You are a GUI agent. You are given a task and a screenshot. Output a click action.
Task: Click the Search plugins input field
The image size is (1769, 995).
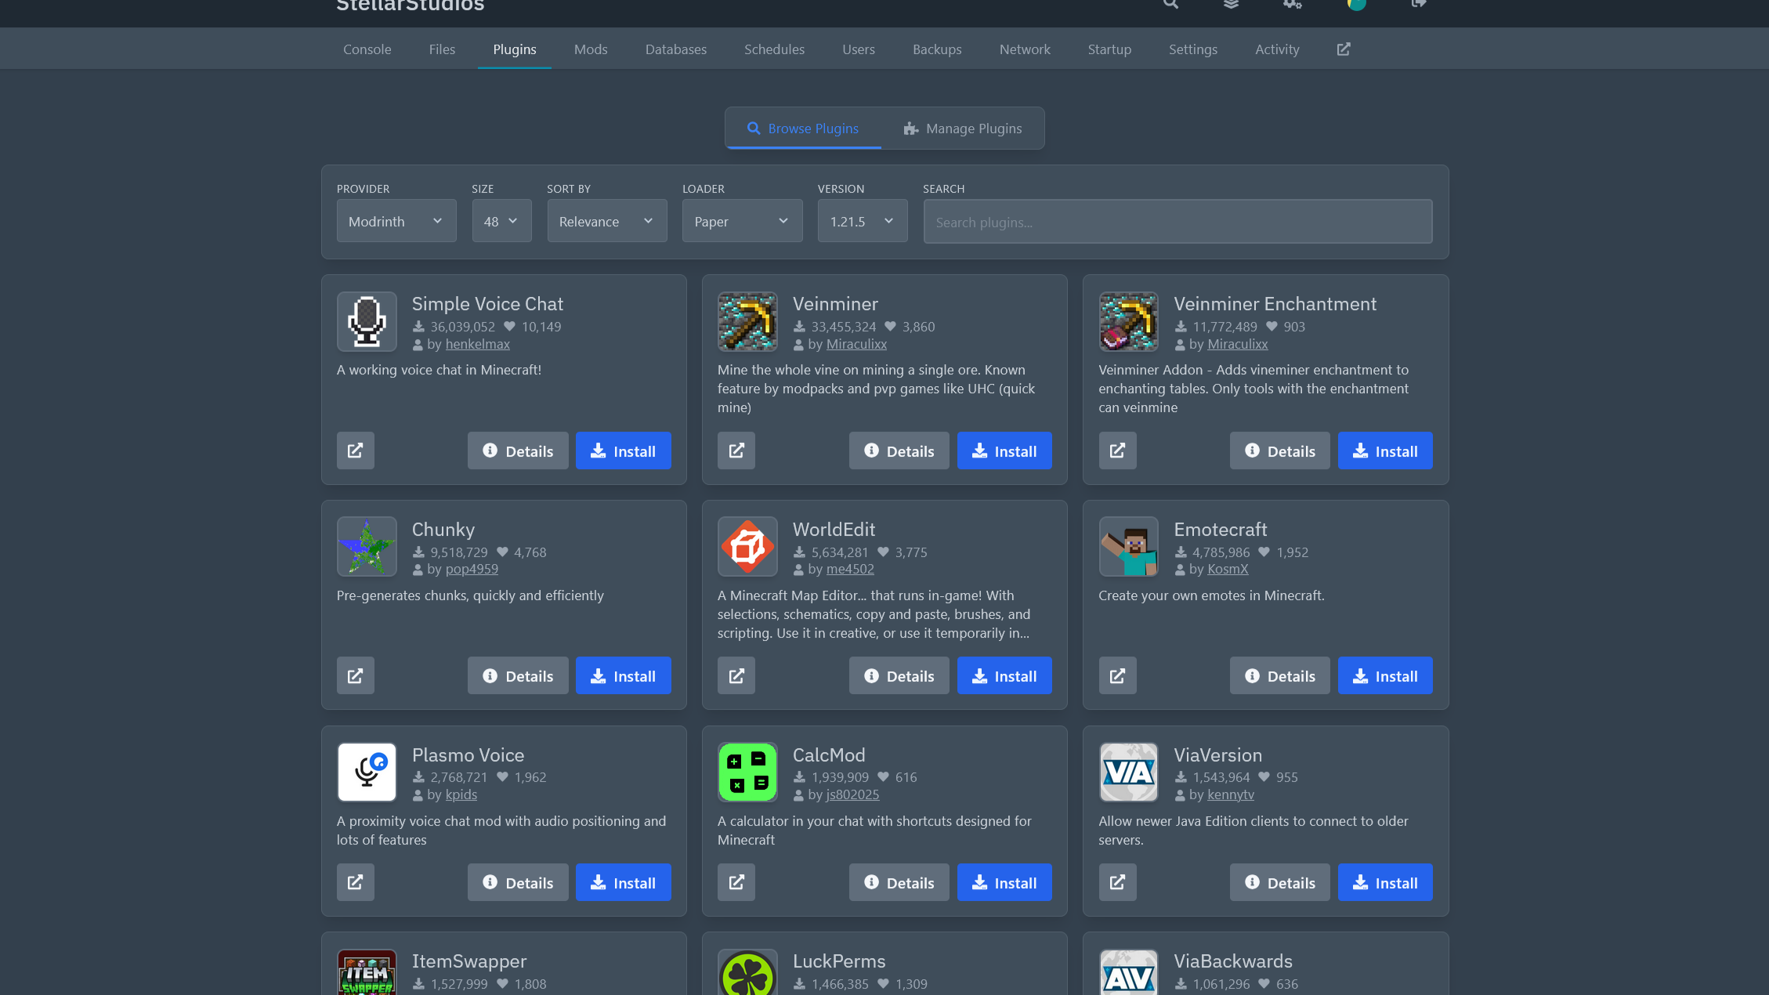[x=1177, y=222]
